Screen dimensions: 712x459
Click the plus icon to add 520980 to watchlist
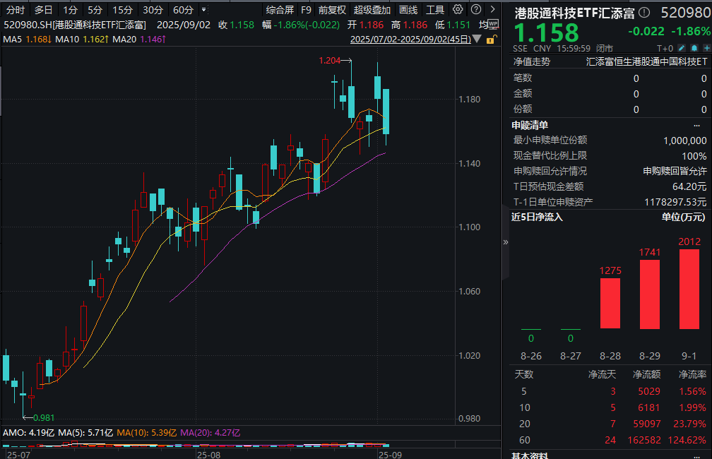(x=707, y=48)
